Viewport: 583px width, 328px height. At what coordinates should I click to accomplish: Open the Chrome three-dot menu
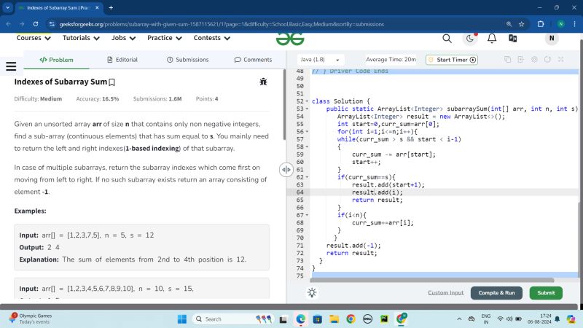(574, 24)
